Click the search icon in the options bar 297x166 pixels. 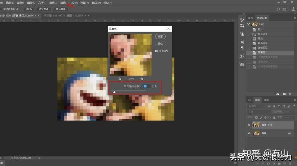278,9
